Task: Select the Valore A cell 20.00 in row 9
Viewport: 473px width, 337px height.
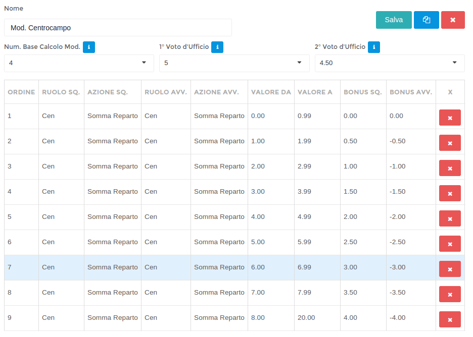Action: coord(306,318)
